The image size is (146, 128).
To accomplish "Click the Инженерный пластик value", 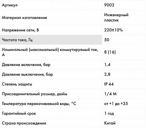I will (116, 17).
